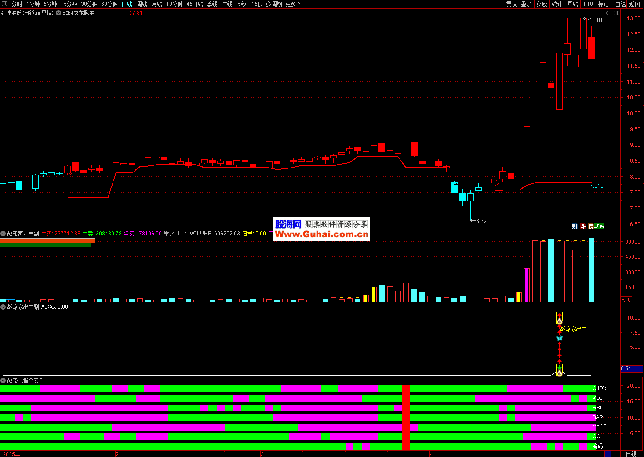Open the 战略家能量副 indicator dropdown
Image resolution: width=644 pixels, height=457 pixels.
pyautogui.click(x=3, y=234)
